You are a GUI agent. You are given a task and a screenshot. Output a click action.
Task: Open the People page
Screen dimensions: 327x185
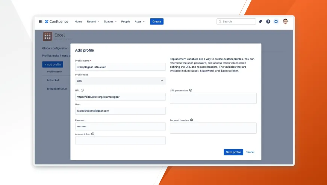point(126,21)
